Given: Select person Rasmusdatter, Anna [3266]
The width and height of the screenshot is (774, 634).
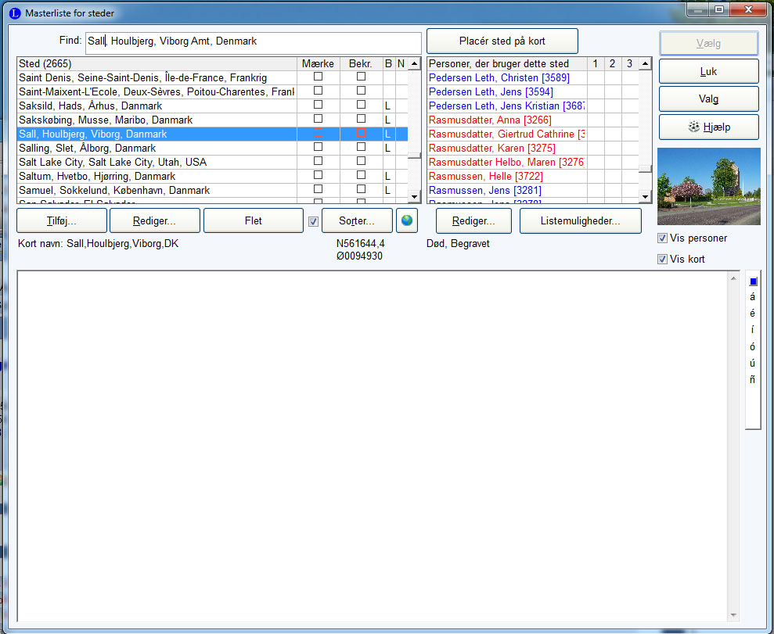Looking at the screenshot, I should click(x=507, y=120).
